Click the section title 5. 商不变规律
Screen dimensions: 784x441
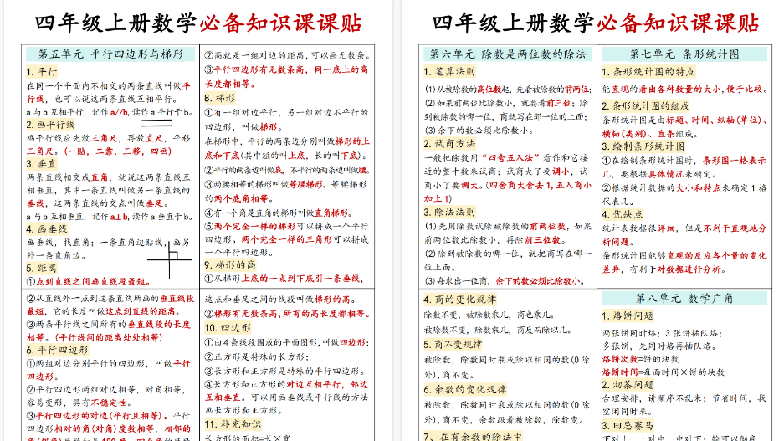(453, 345)
